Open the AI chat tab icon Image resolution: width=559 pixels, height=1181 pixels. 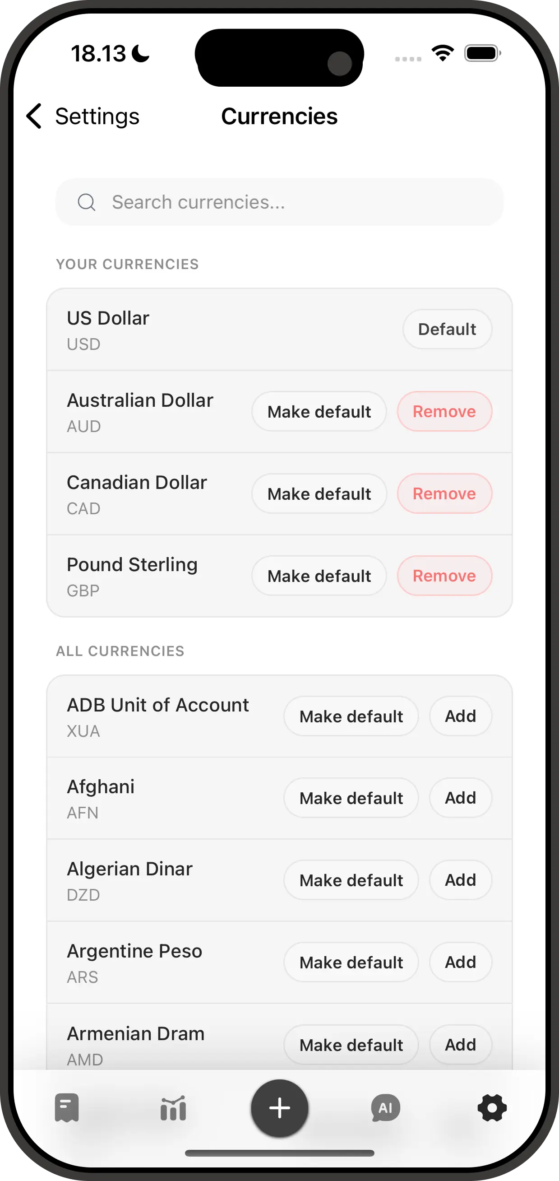pyautogui.click(x=385, y=1108)
